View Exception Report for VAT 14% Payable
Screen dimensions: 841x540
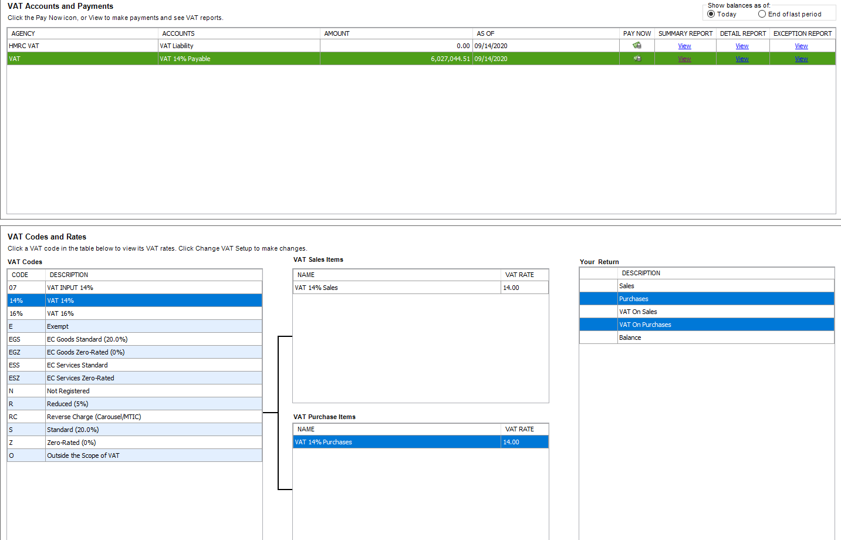pyautogui.click(x=801, y=59)
